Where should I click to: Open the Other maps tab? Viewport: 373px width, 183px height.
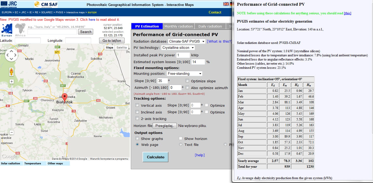pyautogui.click(x=58, y=164)
